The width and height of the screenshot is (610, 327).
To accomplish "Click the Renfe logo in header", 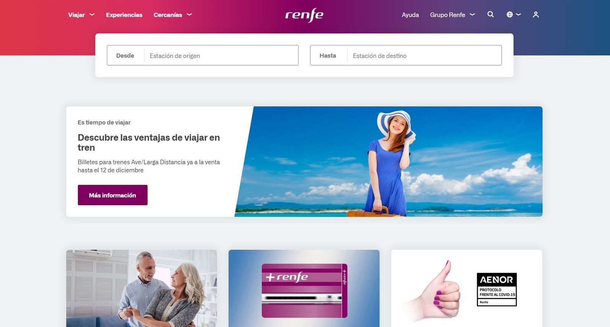I will [x=304, y=15].
